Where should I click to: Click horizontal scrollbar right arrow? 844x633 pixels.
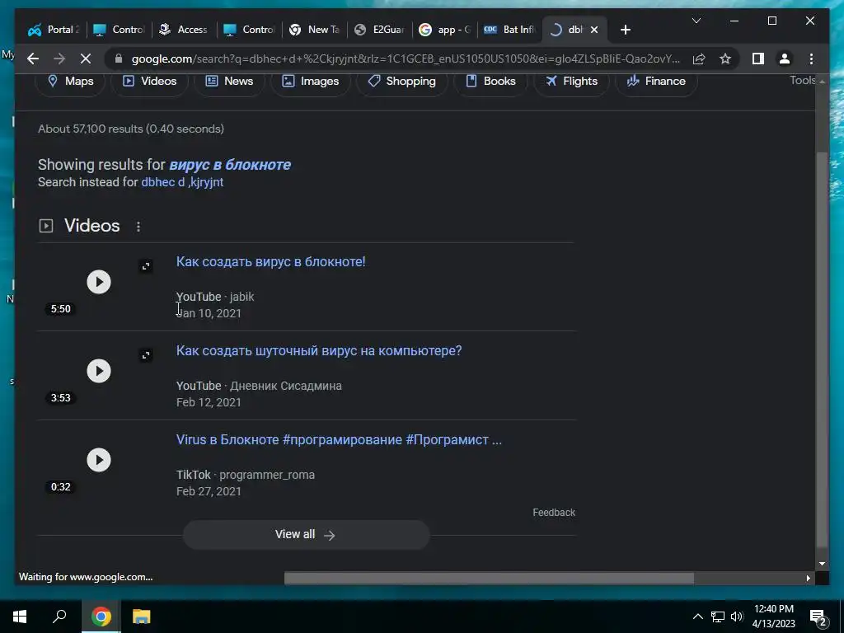[808, 578]
